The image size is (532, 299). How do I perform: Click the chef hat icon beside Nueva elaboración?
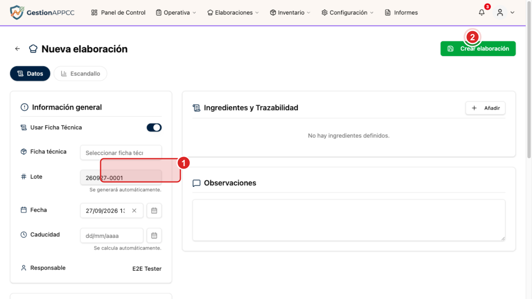[x=33, y=49]
